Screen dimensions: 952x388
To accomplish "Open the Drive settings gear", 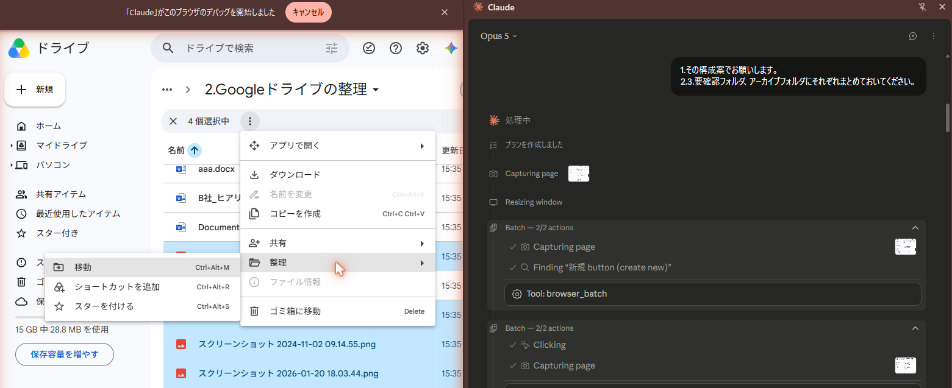I will 422,48.
